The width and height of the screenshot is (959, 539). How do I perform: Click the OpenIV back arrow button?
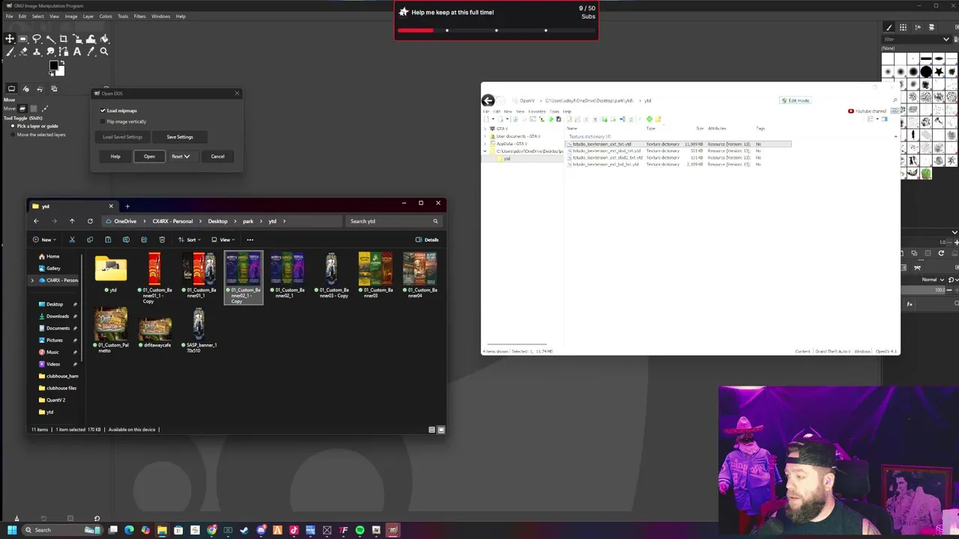pyautogui.click(x=488, y=100)
